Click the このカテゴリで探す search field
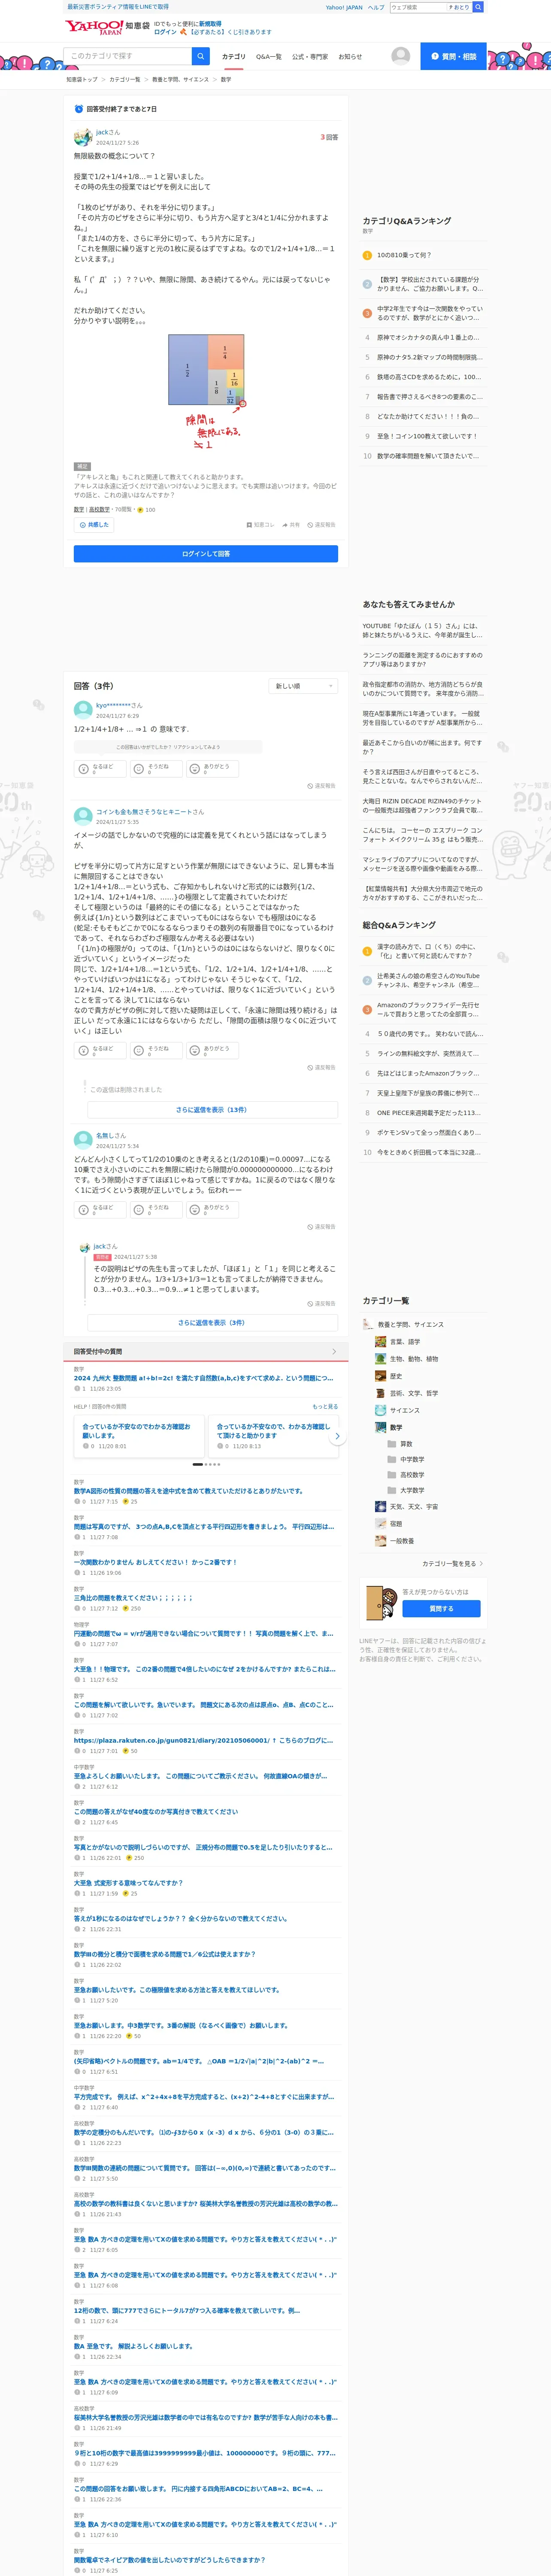Image resolution: width=551 pixels, height=2576 pixels. coord(128,56)
